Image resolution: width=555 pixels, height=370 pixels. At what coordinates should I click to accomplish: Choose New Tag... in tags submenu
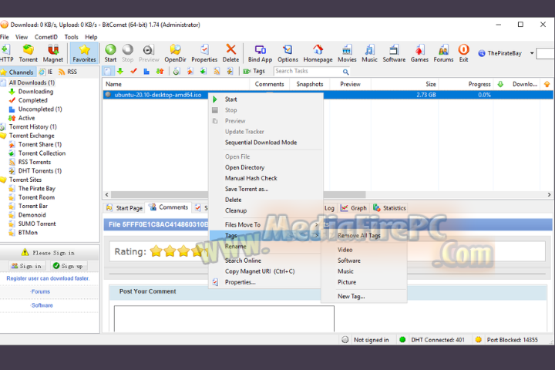coord(364,296)
